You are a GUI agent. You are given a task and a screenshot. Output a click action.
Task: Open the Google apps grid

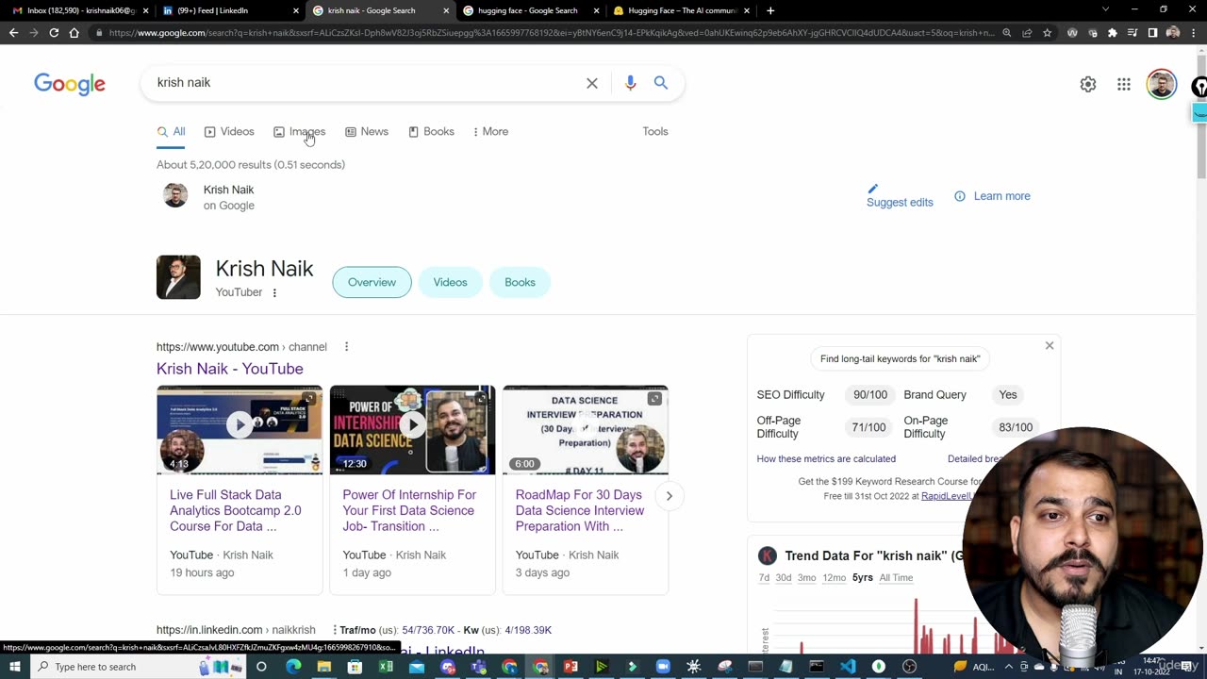tap(1124, 84)
